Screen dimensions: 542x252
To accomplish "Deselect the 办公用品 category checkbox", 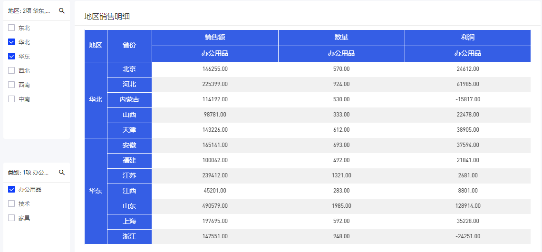I will point(12,190).
